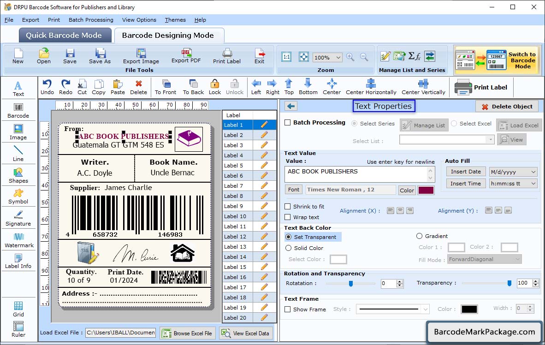The width and height of the screenshot is (545, 345).
Task: Click the Transparency slider handle
Action: point(509,283)
